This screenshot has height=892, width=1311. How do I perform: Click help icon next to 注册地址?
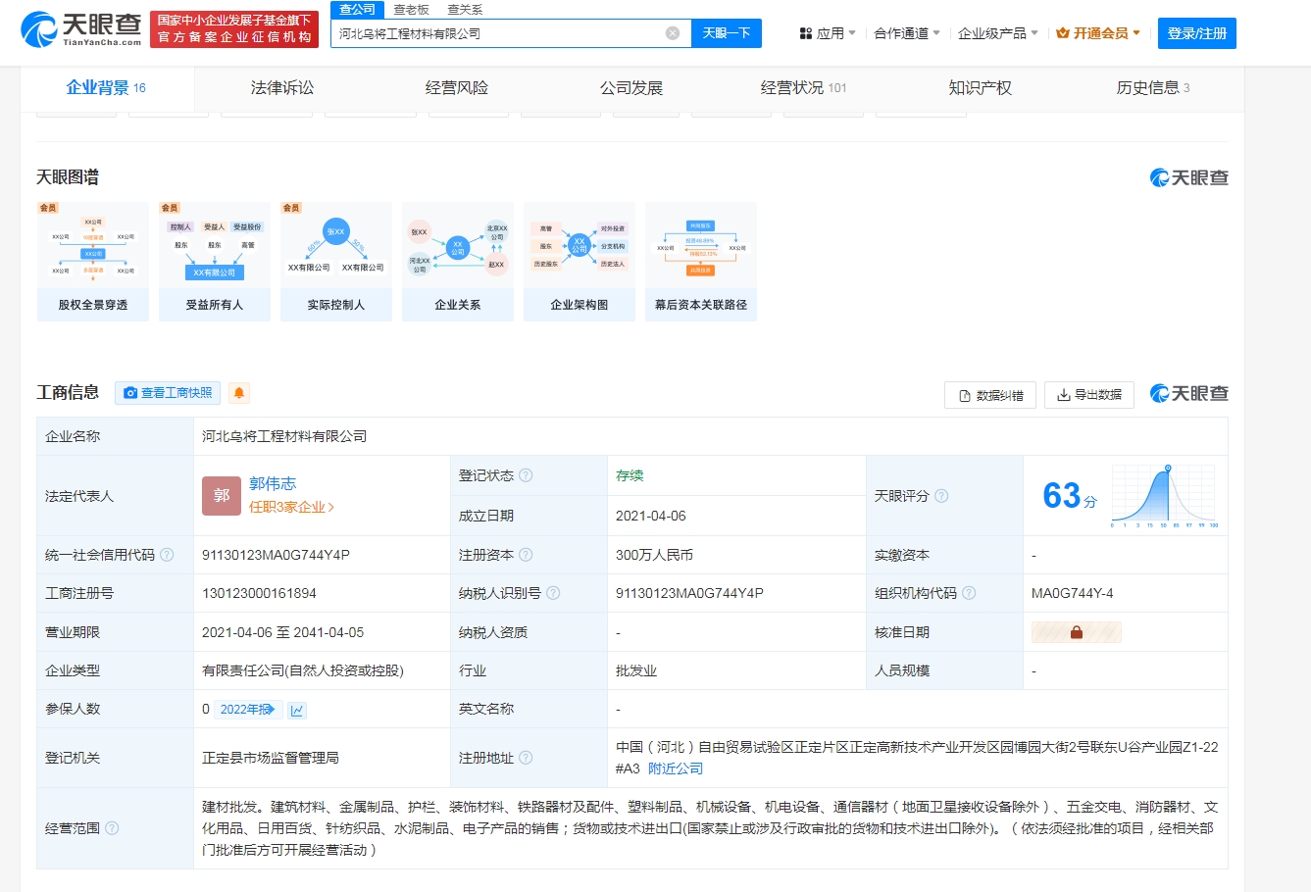(x=526, y=758)
